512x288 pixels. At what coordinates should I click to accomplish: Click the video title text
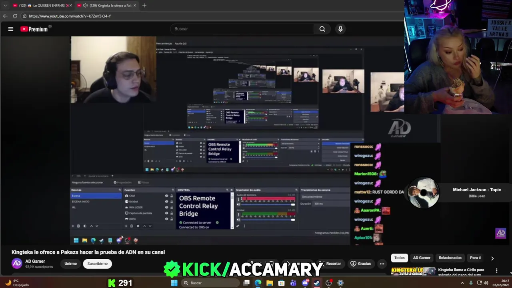(x=88, y=252)
